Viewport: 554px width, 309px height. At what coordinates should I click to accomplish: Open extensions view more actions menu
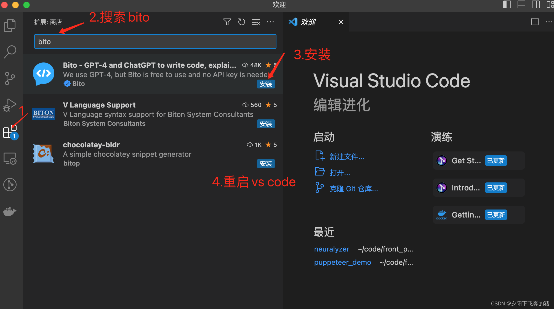click(x=270, y=22)
